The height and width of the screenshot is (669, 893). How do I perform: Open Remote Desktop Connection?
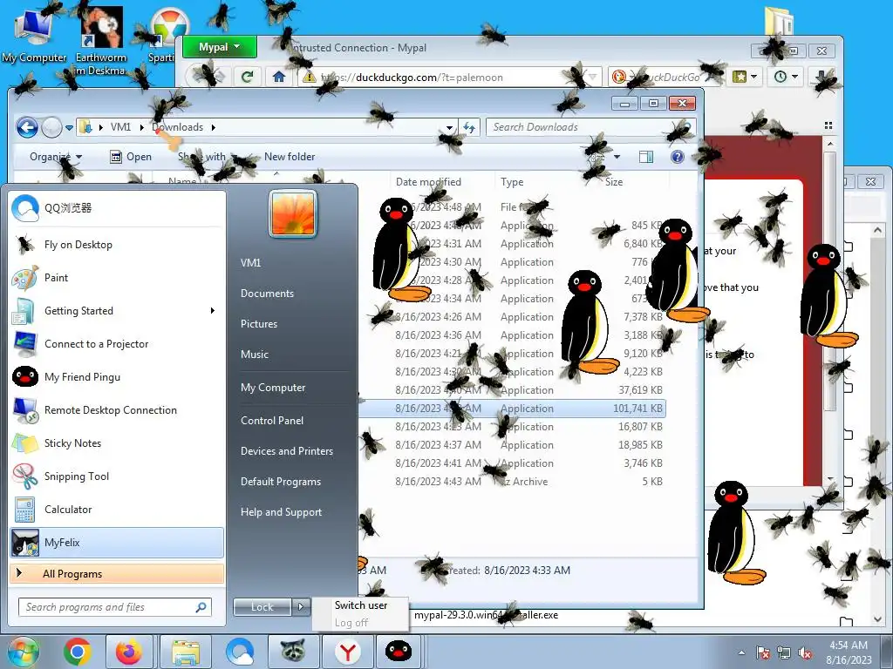(x=117, y=410)
